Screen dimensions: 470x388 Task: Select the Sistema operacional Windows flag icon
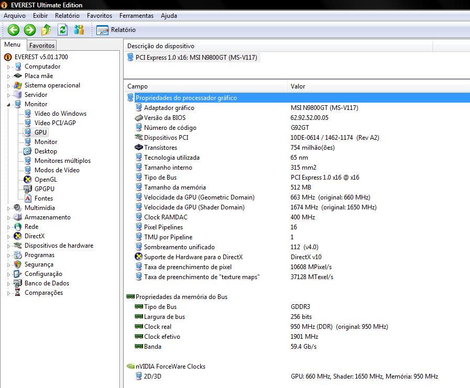tap(18, 85)
